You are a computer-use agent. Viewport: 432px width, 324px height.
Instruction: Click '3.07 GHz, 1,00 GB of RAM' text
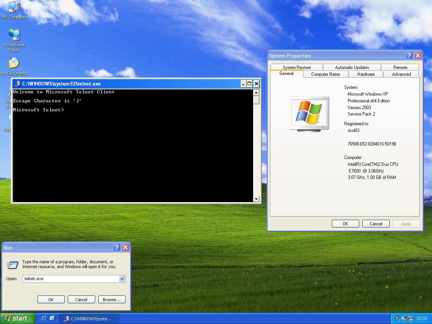tap(372, 177)
